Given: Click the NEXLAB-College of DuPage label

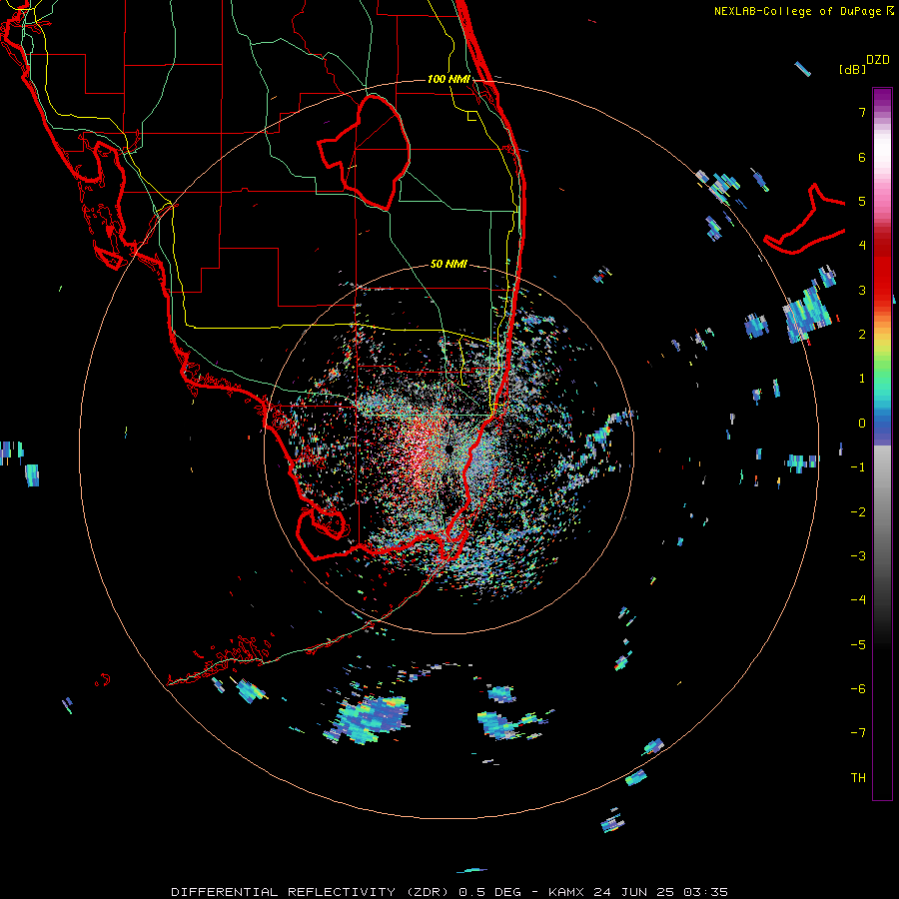Looking at the screenshot, I should coord(798,11).
